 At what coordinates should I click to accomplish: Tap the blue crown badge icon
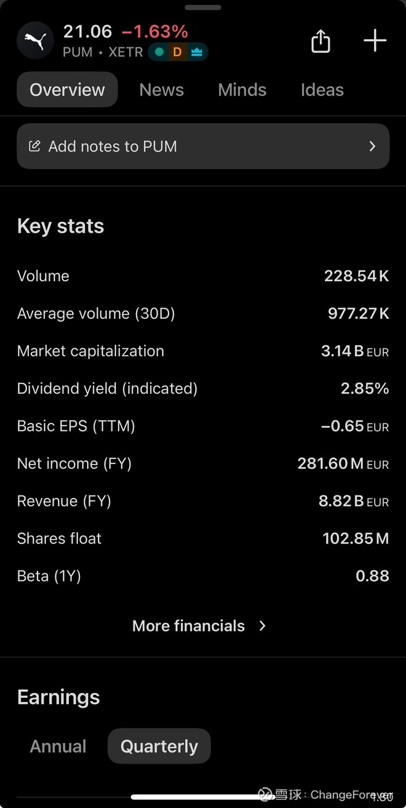tap(196, 52)
